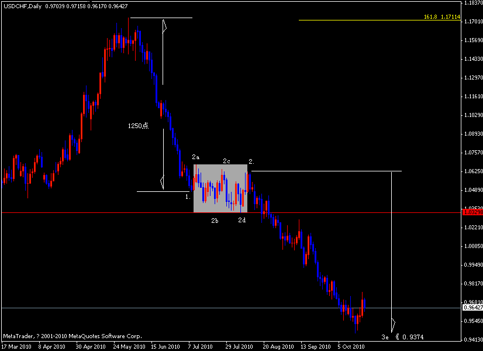483x351 pixels.
Task: Select the red horizontal line at 1.03298
Action: point(232,212)
